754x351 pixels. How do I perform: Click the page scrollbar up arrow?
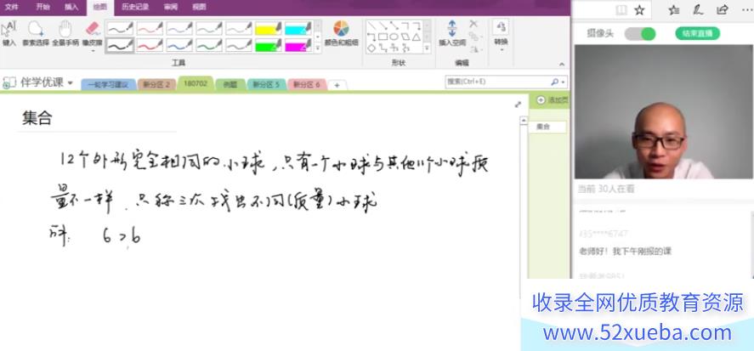coord(524,122)
